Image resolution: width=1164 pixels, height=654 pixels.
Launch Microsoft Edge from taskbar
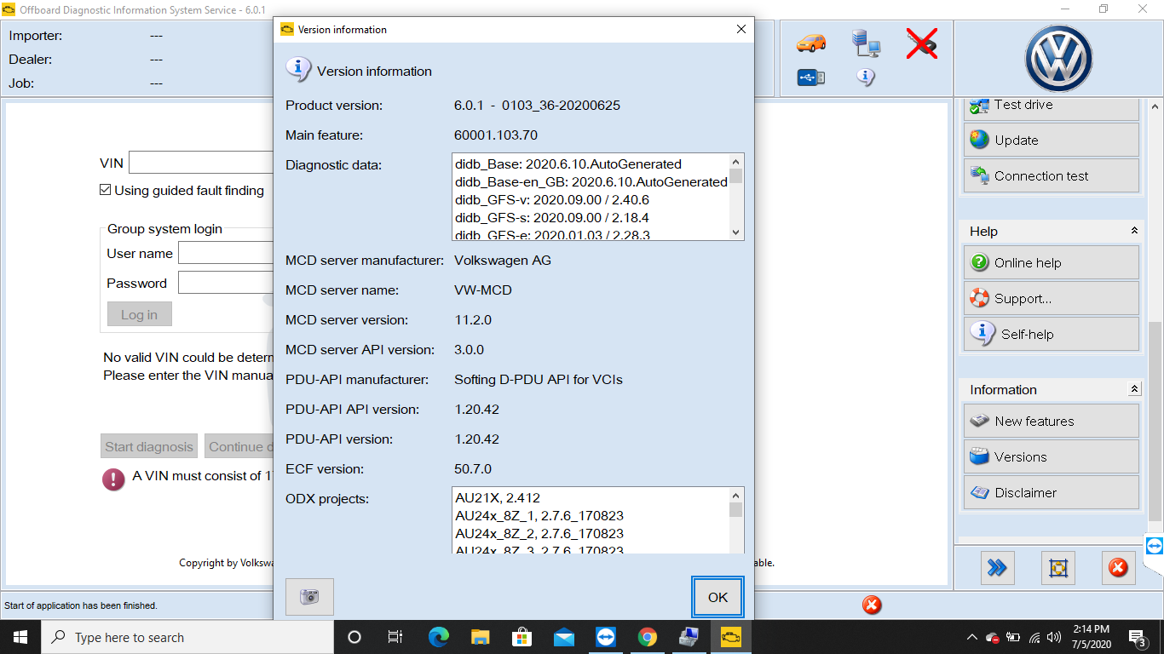click(439, 637)
